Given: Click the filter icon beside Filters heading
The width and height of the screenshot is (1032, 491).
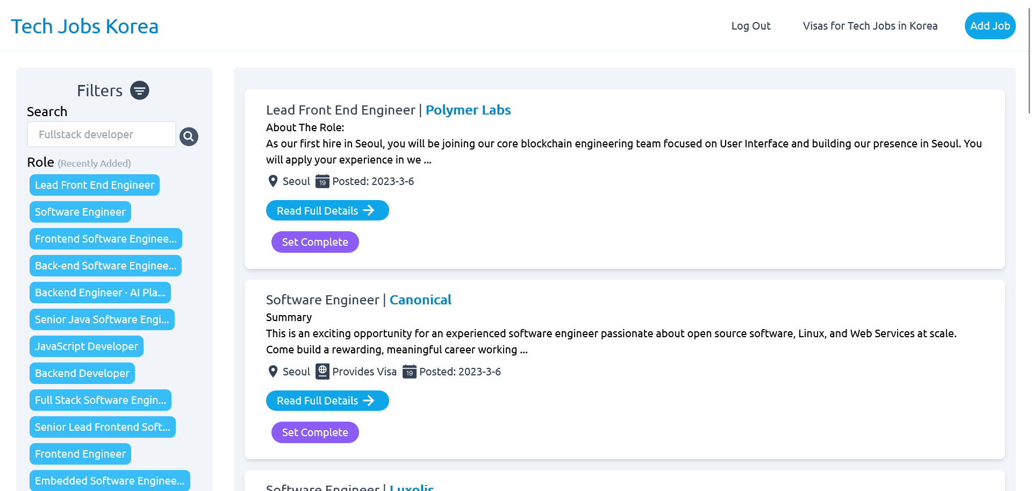Looking at the screenshot, I should (140, 90).
